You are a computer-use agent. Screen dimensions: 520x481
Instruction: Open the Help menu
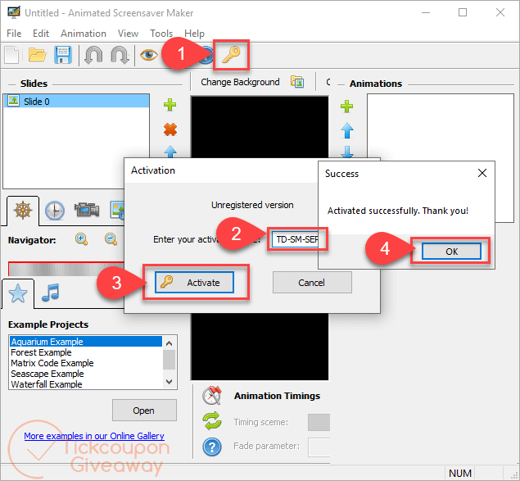194,34
